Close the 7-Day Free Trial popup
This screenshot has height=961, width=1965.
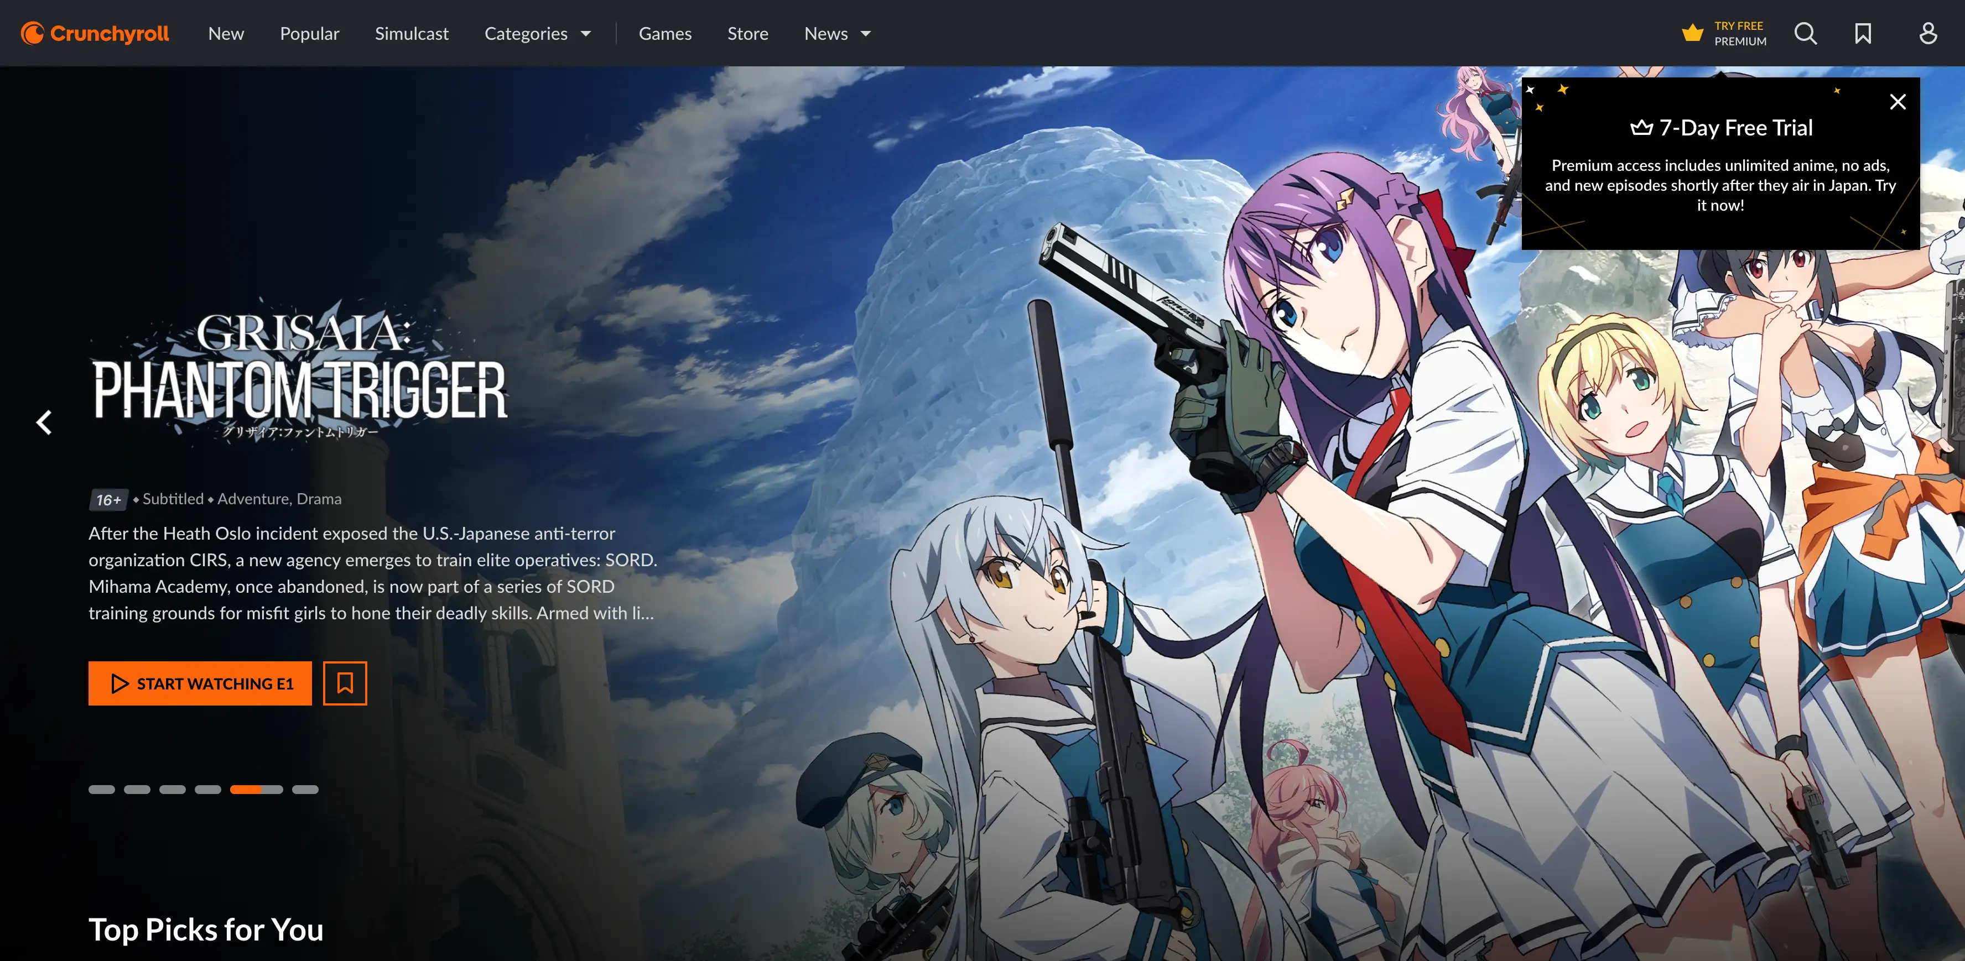(x=1897, y=101)
